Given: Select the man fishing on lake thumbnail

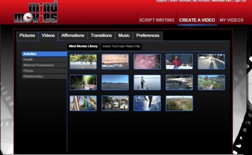Looking at the screenshot, I should (147, 82).
